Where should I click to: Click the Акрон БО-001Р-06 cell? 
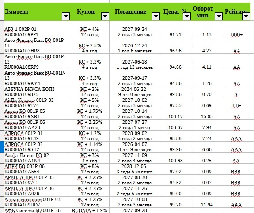(x=37, y=125)
